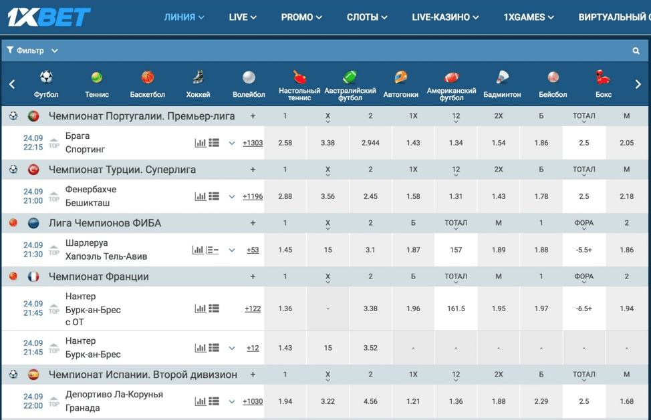This screenshot has height=420, width=651.
Task: Open the ЛИНИЯ menu
Action: [184, 17]
